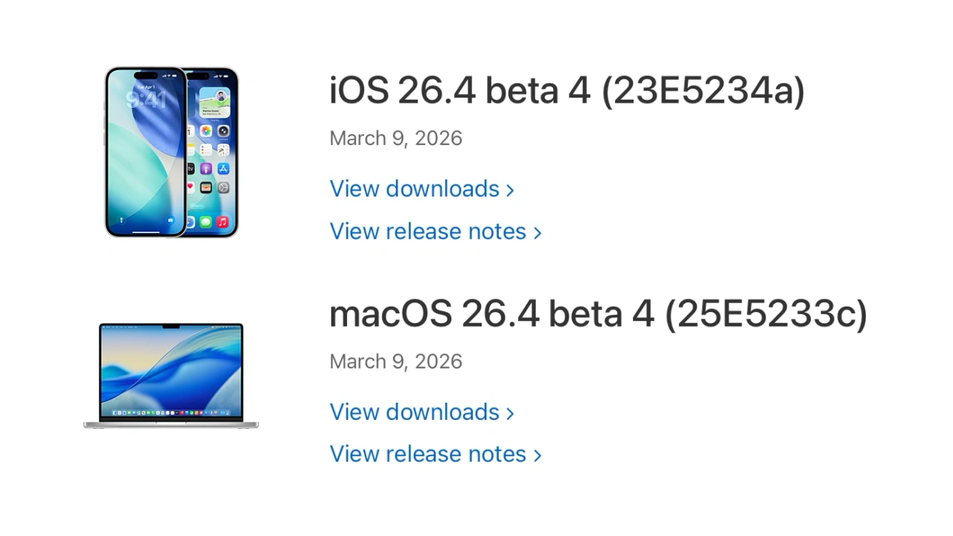Open the Apple menu on the MacBook screen
The image size is (953, 536).
(103, 327)
